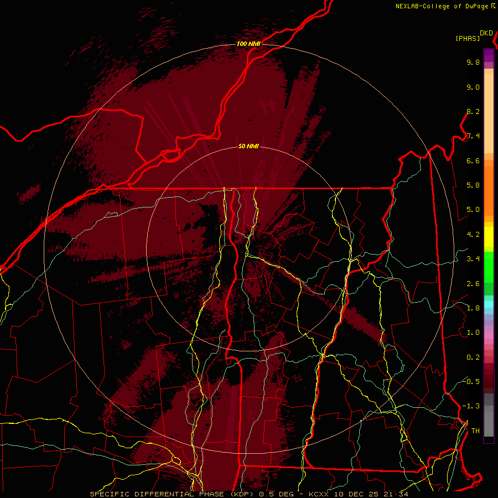Screen dimensions: 498x498
Task: Click the 2.6 scale value
Action: 473,284
